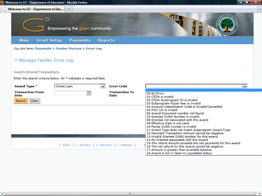Open the FOIA footer link

tap(66, 145)
